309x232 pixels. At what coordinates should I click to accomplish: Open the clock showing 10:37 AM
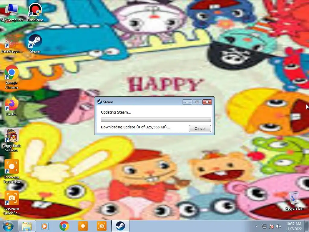(x=294, y=226)
